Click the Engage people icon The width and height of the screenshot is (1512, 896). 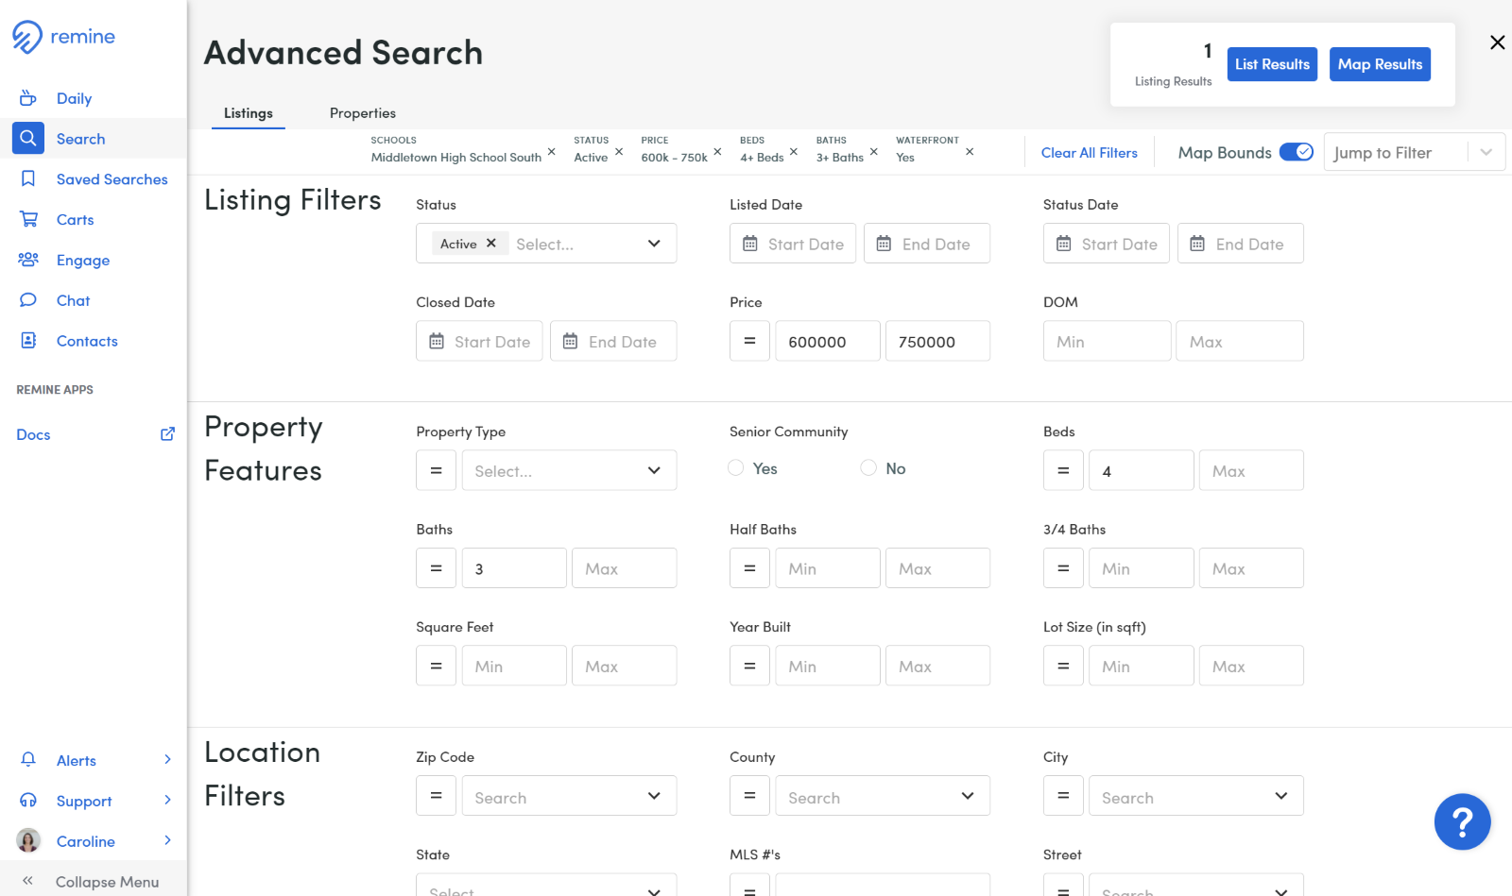click(x=28, y=260)
